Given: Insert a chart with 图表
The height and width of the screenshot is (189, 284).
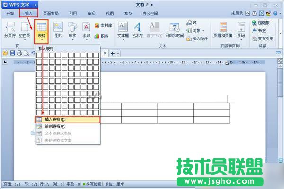Looking at the screenshot, I should coord(101,36).
